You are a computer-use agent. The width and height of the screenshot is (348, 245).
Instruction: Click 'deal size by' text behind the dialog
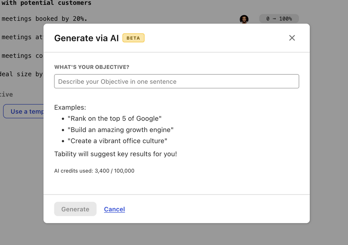click(x=22, y=74)
